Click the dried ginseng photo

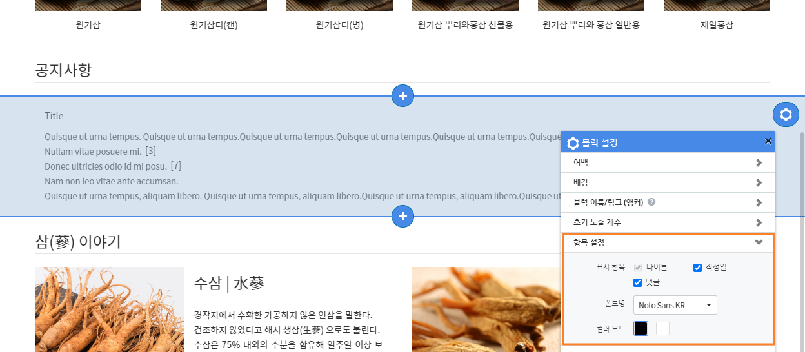coord(486,309)
